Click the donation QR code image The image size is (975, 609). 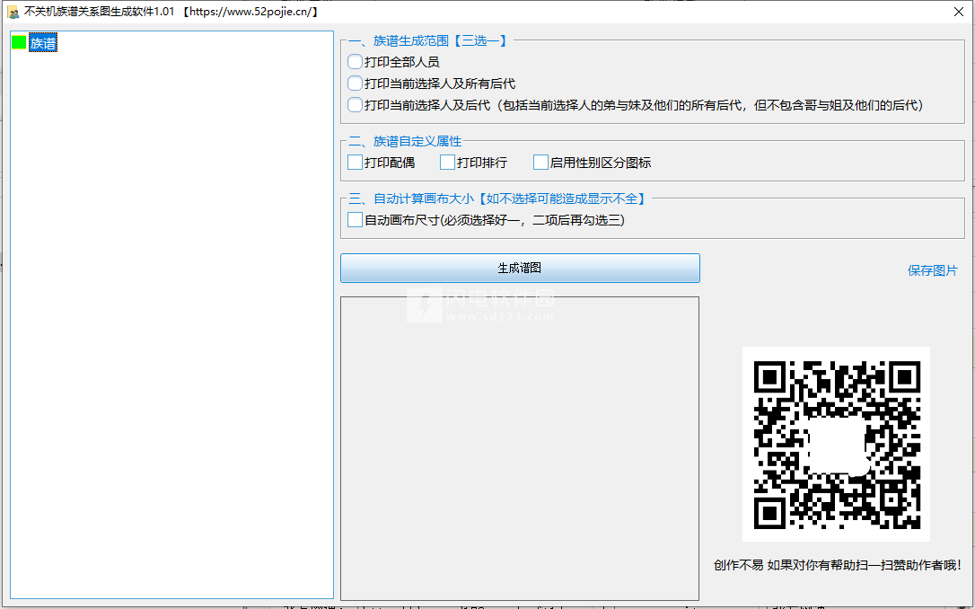coord(837,444)
